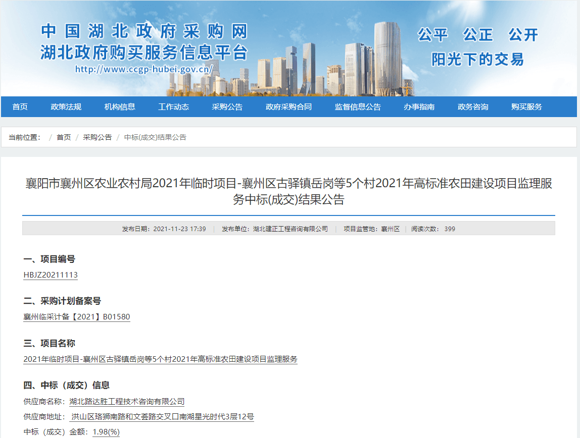The image size is (580, 438).
Task: Select 机构信息 in the navigation bar
Action: point(120,107)
